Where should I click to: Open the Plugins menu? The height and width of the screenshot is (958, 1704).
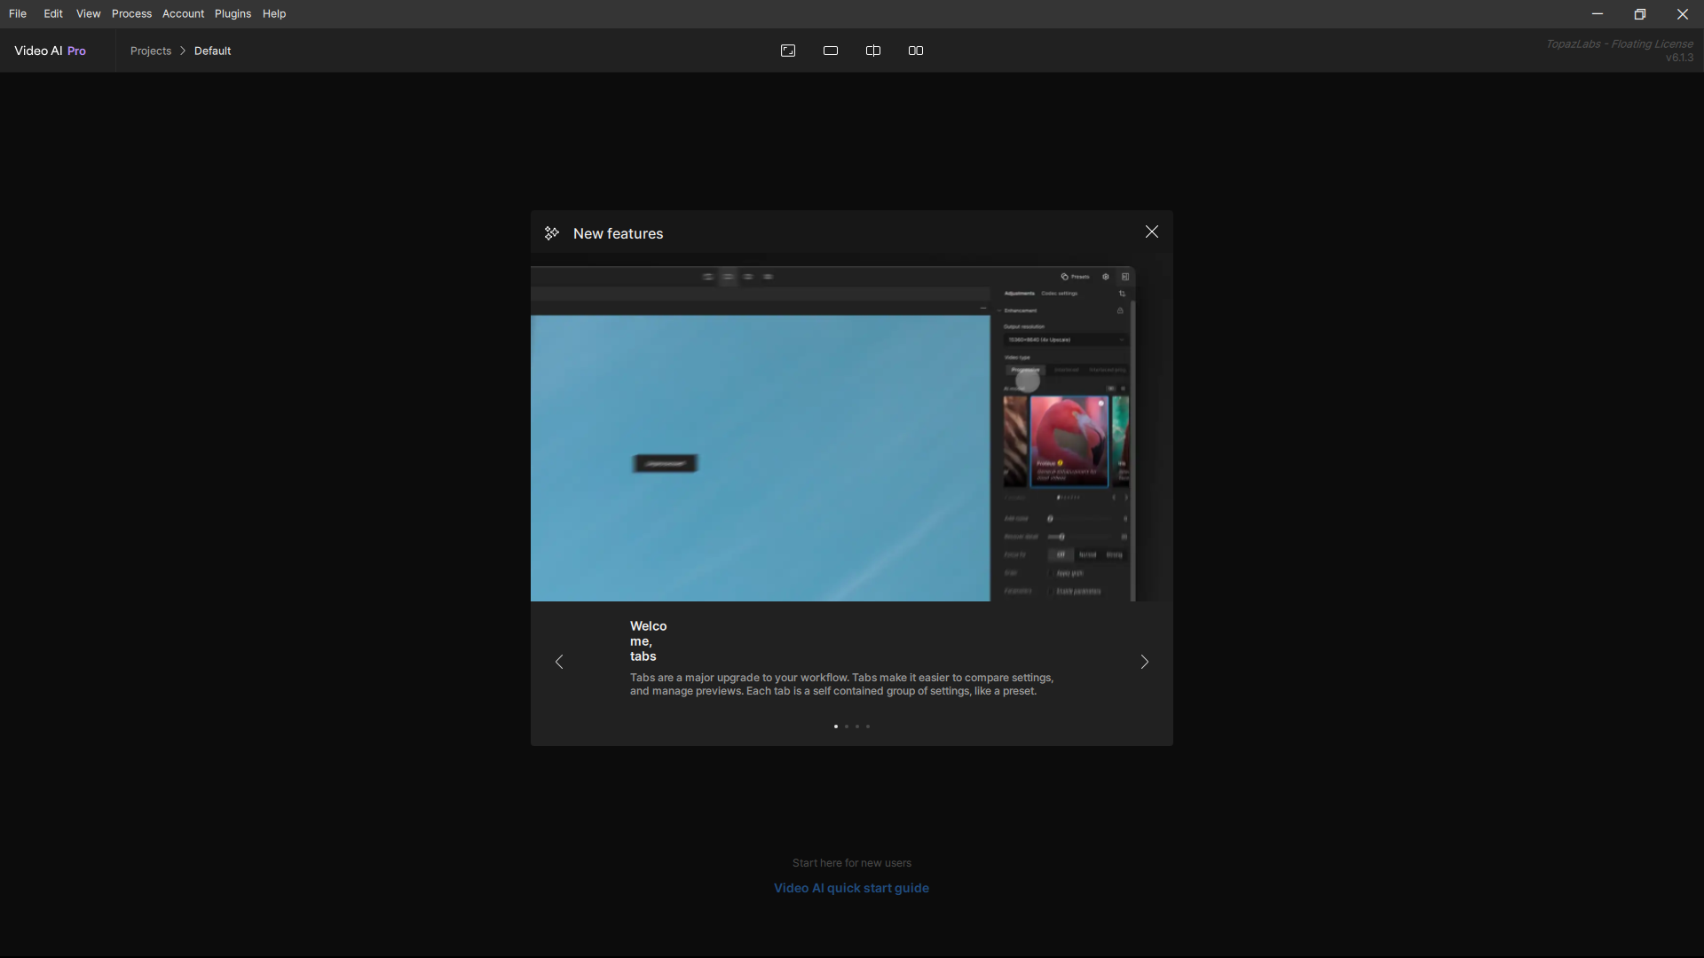[x=233, y=13]
